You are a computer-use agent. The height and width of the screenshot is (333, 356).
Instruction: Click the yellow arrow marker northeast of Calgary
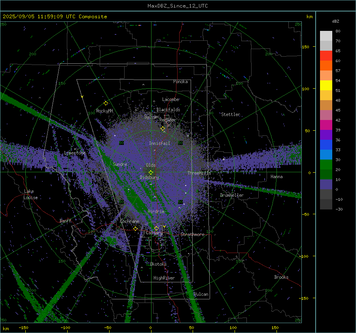(164, 226)
